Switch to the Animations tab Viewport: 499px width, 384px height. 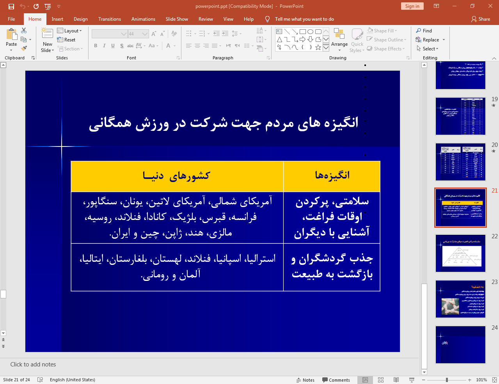point(143,19)
